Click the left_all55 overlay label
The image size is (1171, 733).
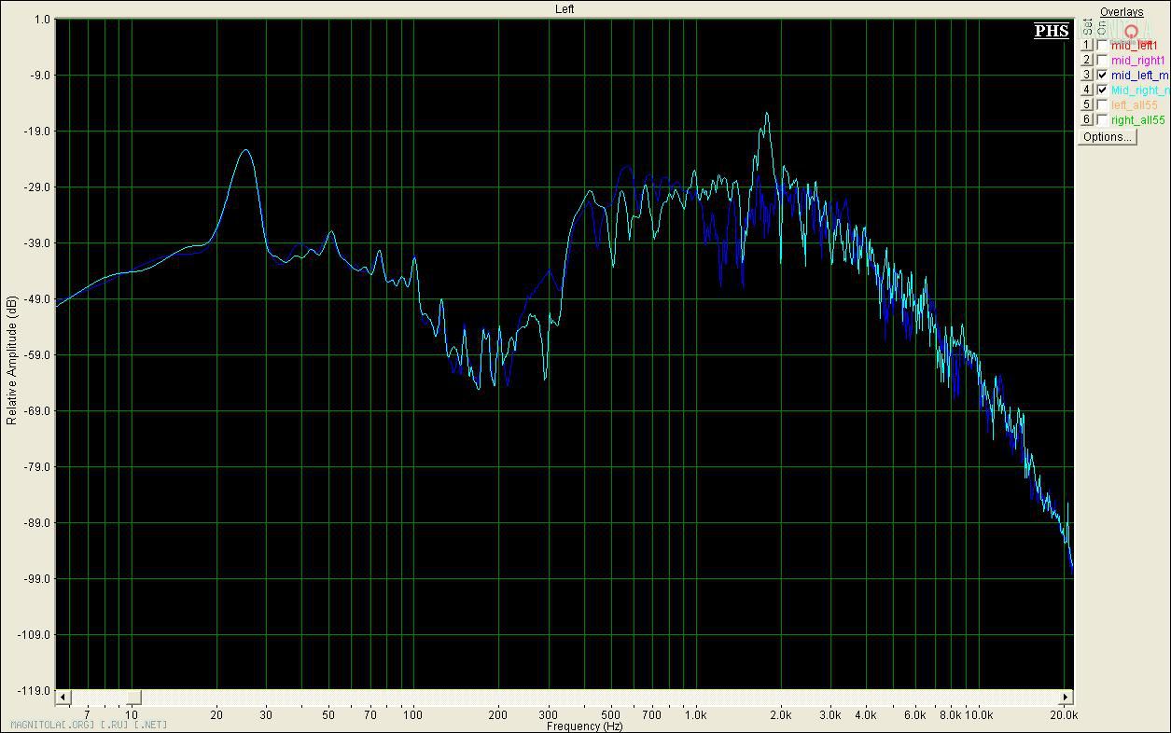1135,105
